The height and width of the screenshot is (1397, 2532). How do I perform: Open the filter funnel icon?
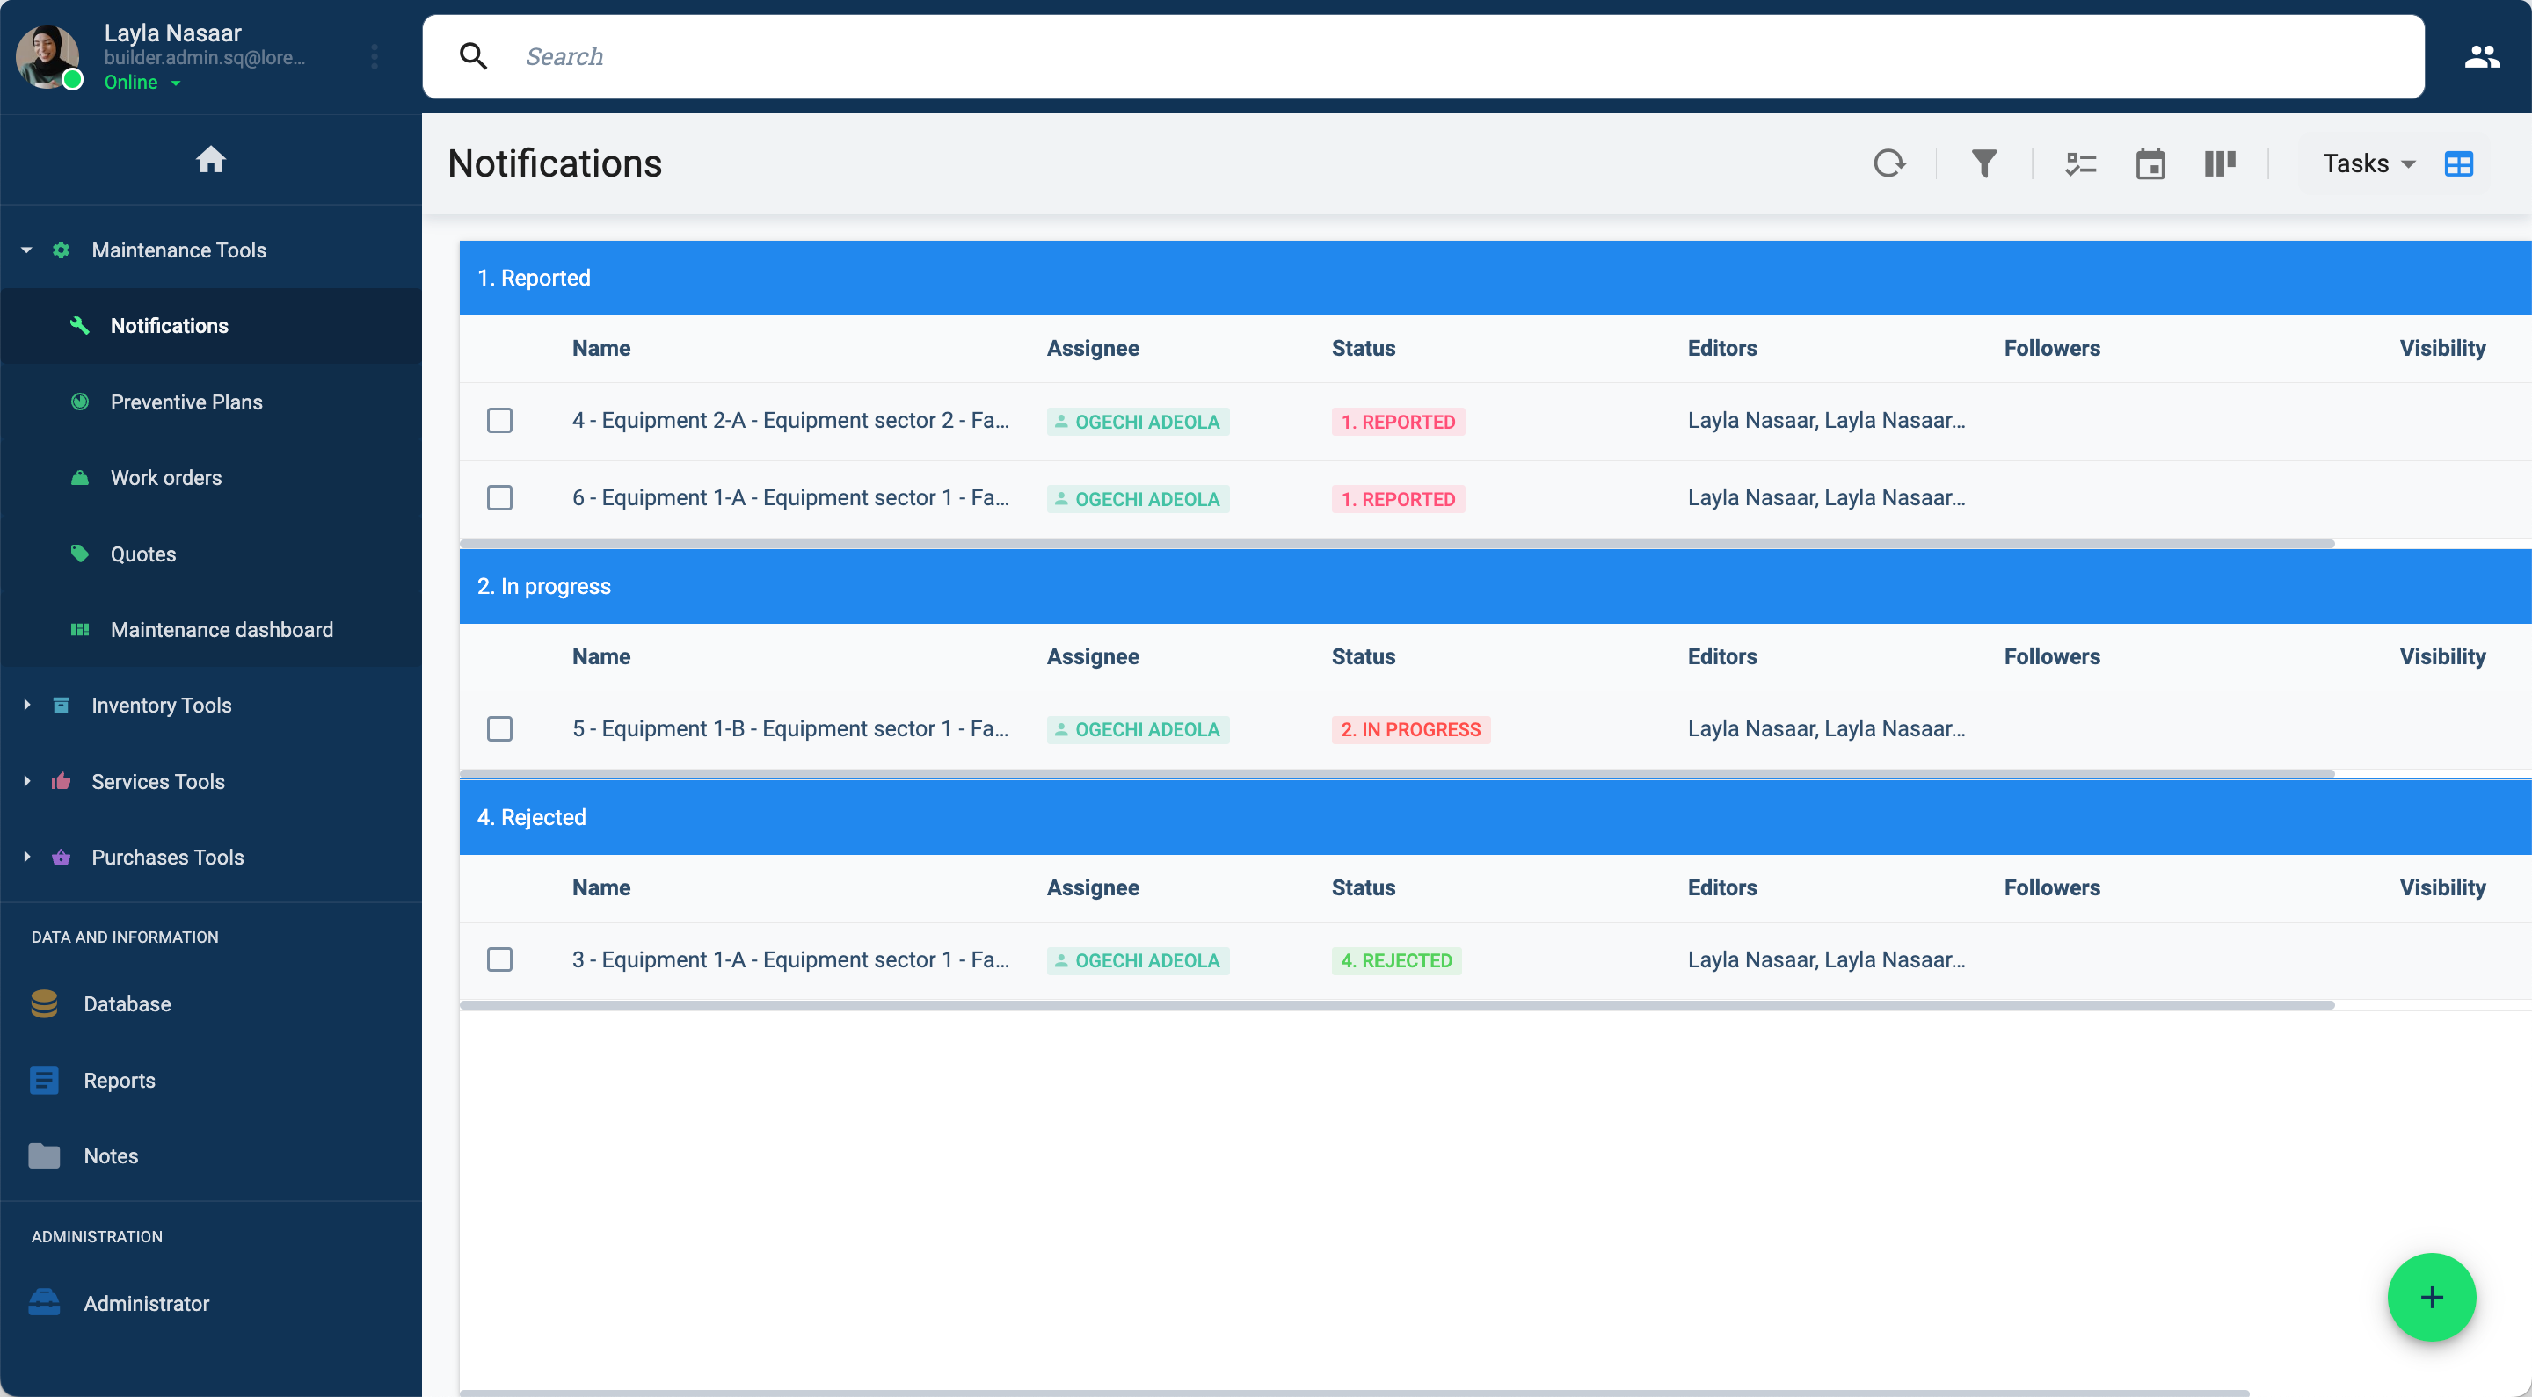[1983, 163]
